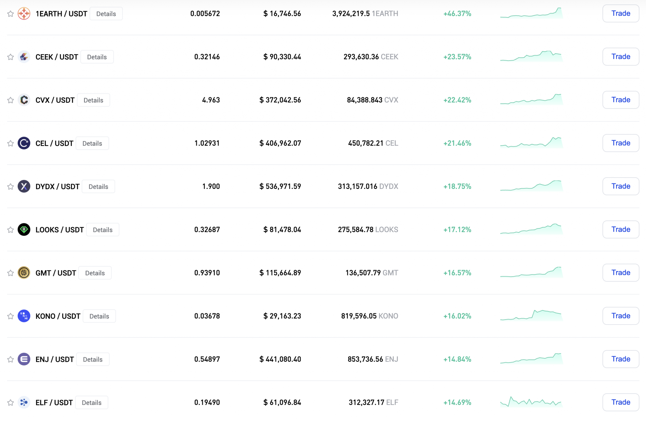Toggle favorite star for CEL / USDT

point(10,143)
